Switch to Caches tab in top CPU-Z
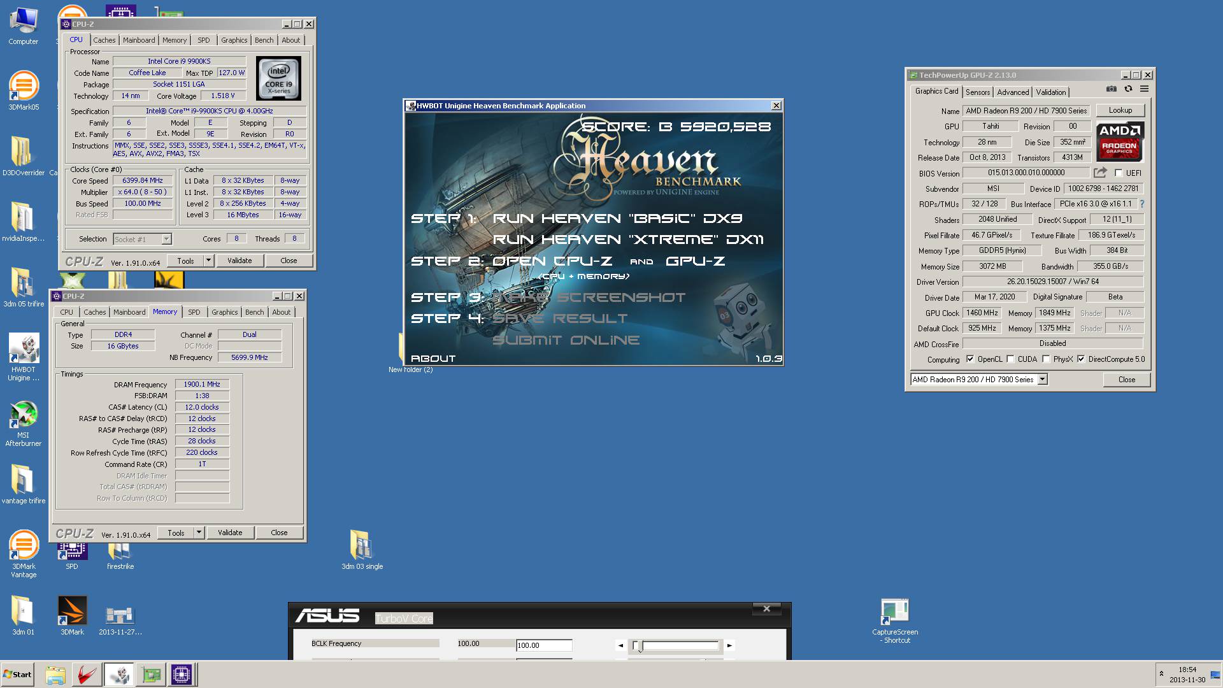The width and height of the screenshot is (1223, 688). click(104, 40)
